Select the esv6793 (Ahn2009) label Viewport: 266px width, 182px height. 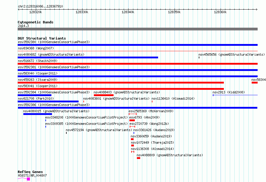pos(144,117)
